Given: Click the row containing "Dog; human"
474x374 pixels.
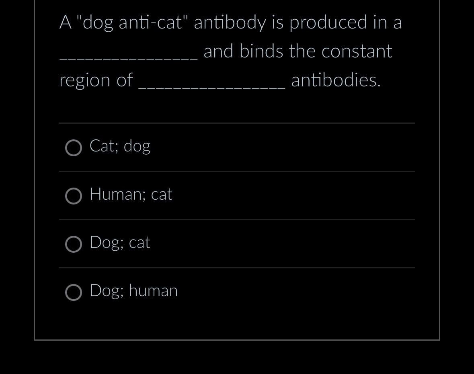Looking at the screenshot, I should pos(237,292).
